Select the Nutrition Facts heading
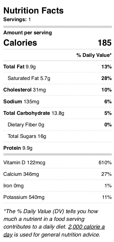 [x=33, y=10]
